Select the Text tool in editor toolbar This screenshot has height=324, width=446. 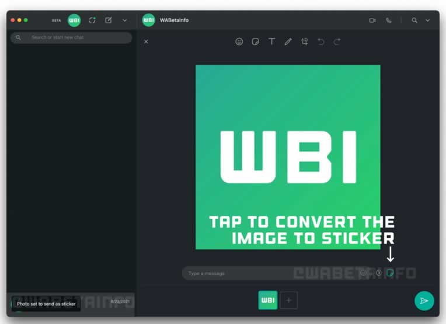[x=271, y=42]
